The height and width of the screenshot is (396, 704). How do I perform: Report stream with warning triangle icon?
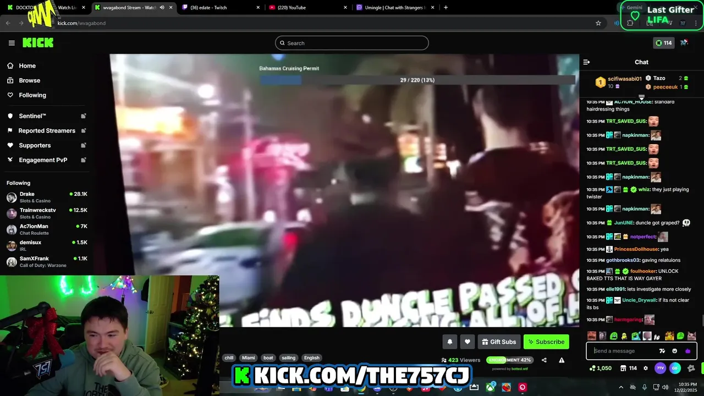click(x=562, y=360)
